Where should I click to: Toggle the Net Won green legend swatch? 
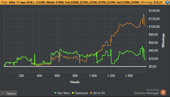(x=55, y=93)
